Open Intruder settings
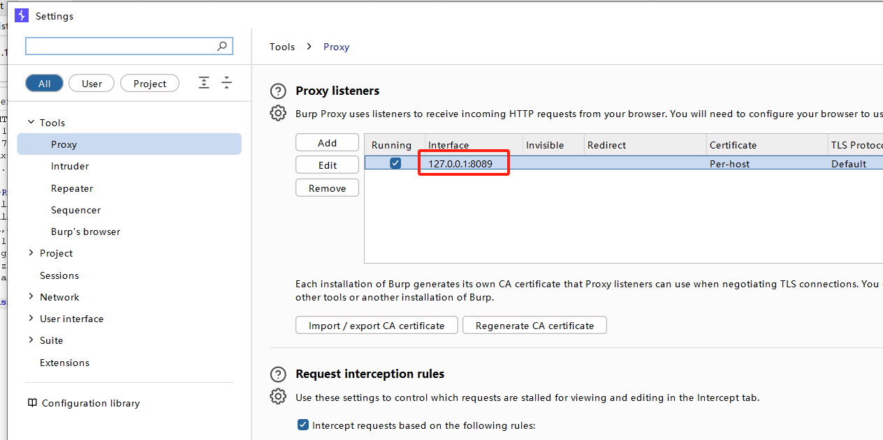883x440 pixels. [x=70, y=166]
